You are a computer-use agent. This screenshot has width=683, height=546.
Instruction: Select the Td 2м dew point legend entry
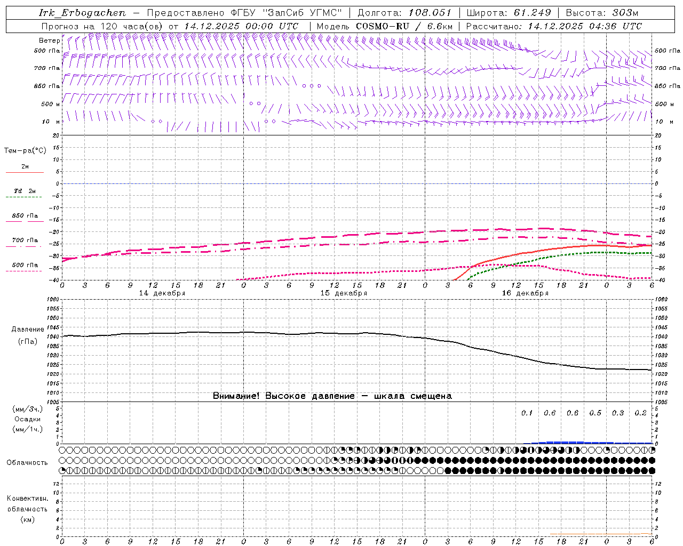(25, 191)
